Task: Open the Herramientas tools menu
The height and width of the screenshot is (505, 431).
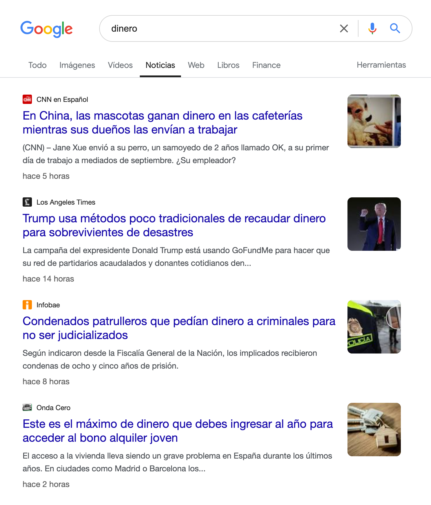Action: coord(381,65)
